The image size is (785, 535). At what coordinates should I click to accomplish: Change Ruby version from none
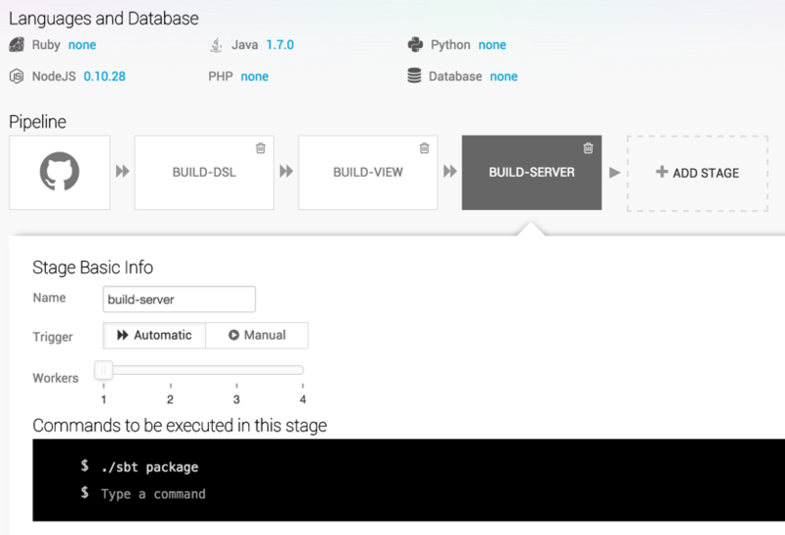tap(82, 45)
